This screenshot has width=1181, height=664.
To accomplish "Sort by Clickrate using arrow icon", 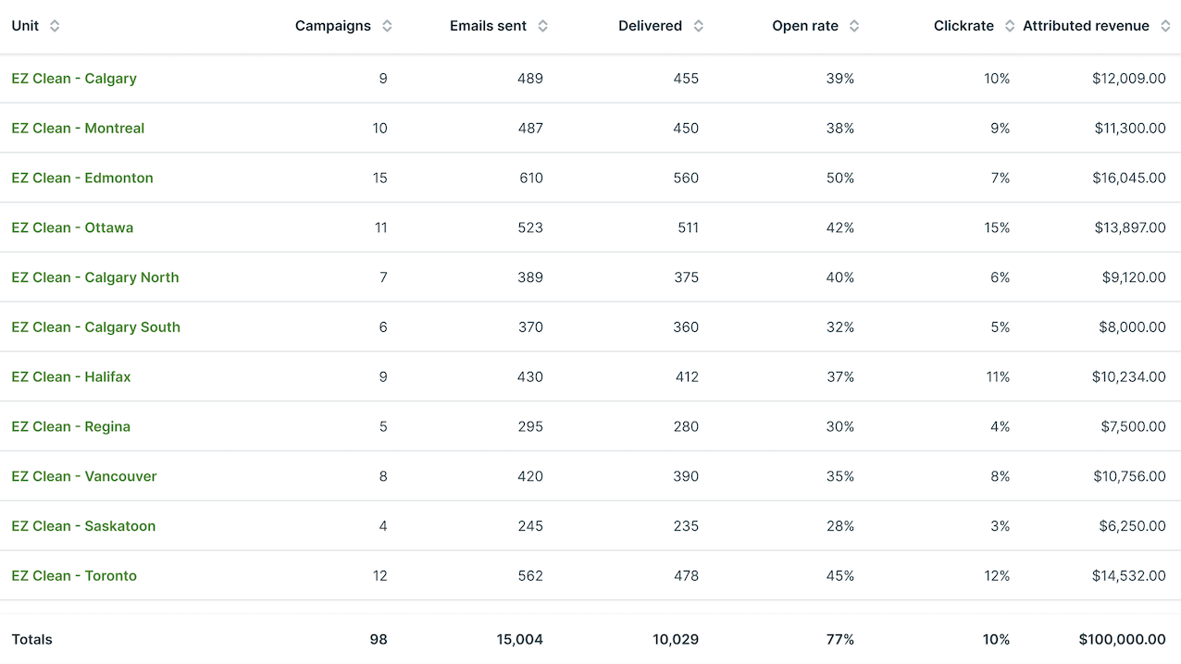I will click(x=1009, y=26).
